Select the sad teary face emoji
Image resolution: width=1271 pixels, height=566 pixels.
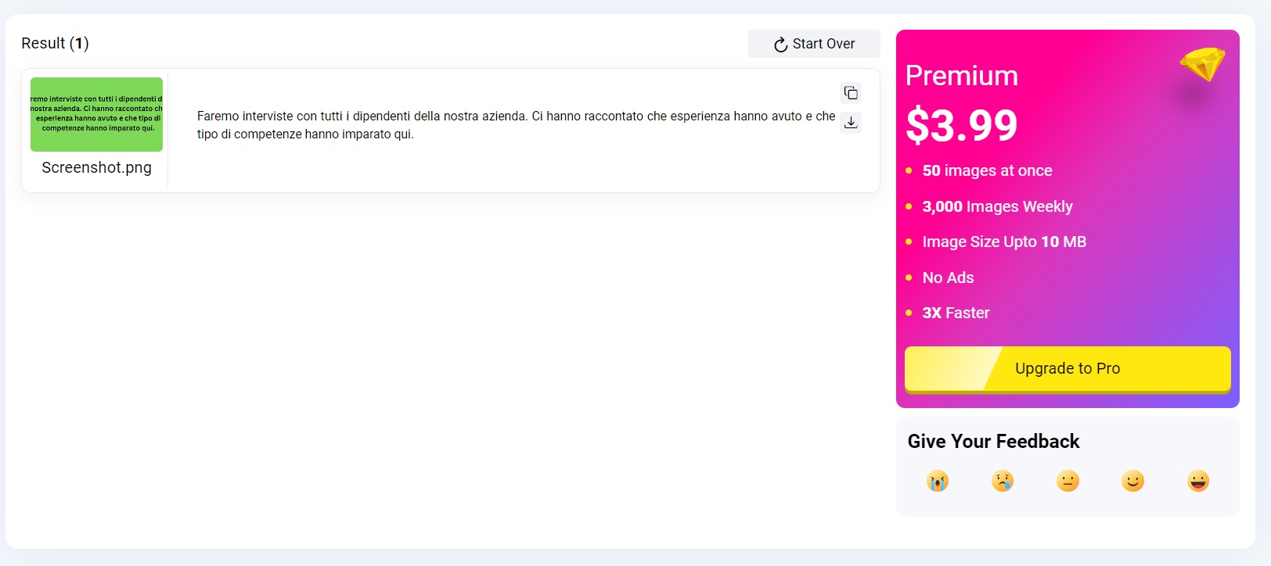tap(1002, 481)
